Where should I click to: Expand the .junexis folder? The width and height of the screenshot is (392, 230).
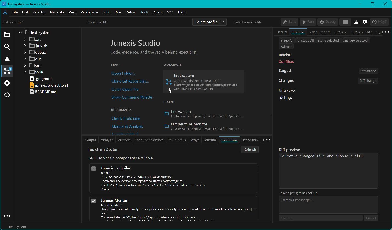[x=25, y=46]
